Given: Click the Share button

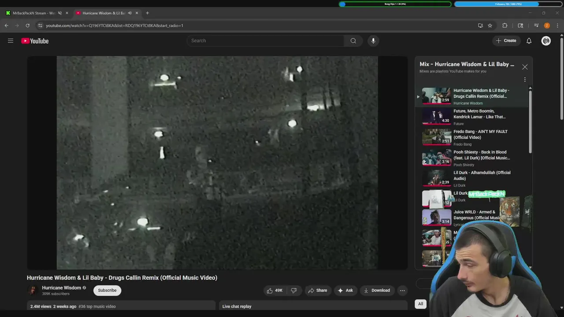Looking at the screenshot, I should point(317,291).
